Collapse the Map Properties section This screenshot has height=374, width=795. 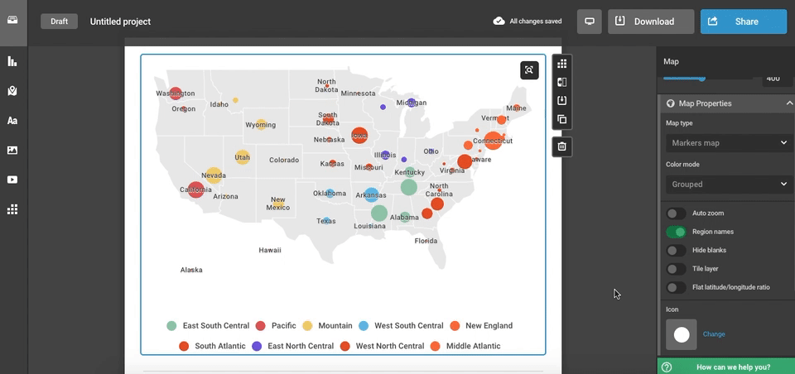point(789,103)
